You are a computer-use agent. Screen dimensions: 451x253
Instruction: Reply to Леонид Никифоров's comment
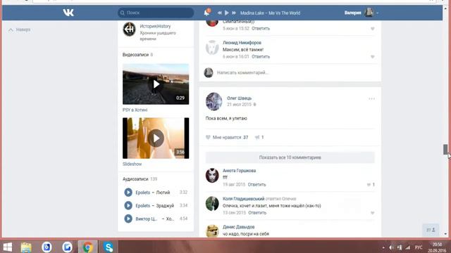261,56
